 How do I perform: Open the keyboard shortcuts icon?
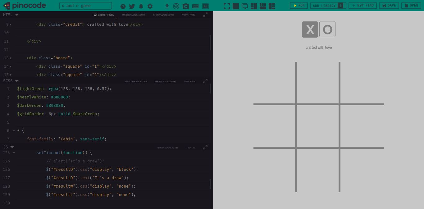[x=195, y=6]
